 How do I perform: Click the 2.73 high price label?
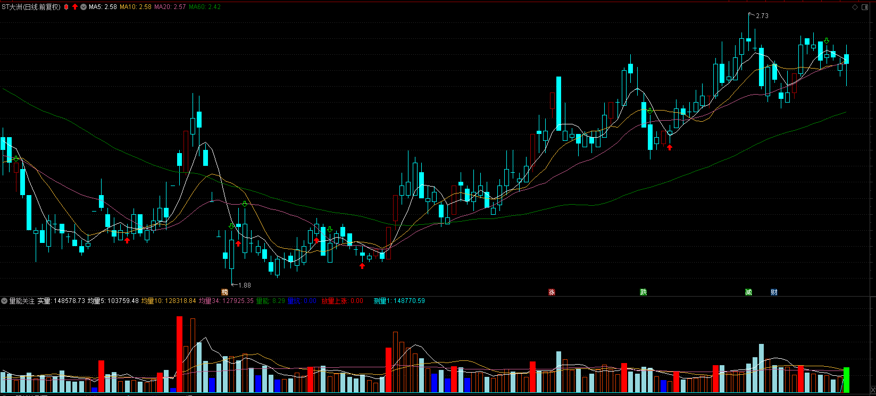click(x=762, y=16)
